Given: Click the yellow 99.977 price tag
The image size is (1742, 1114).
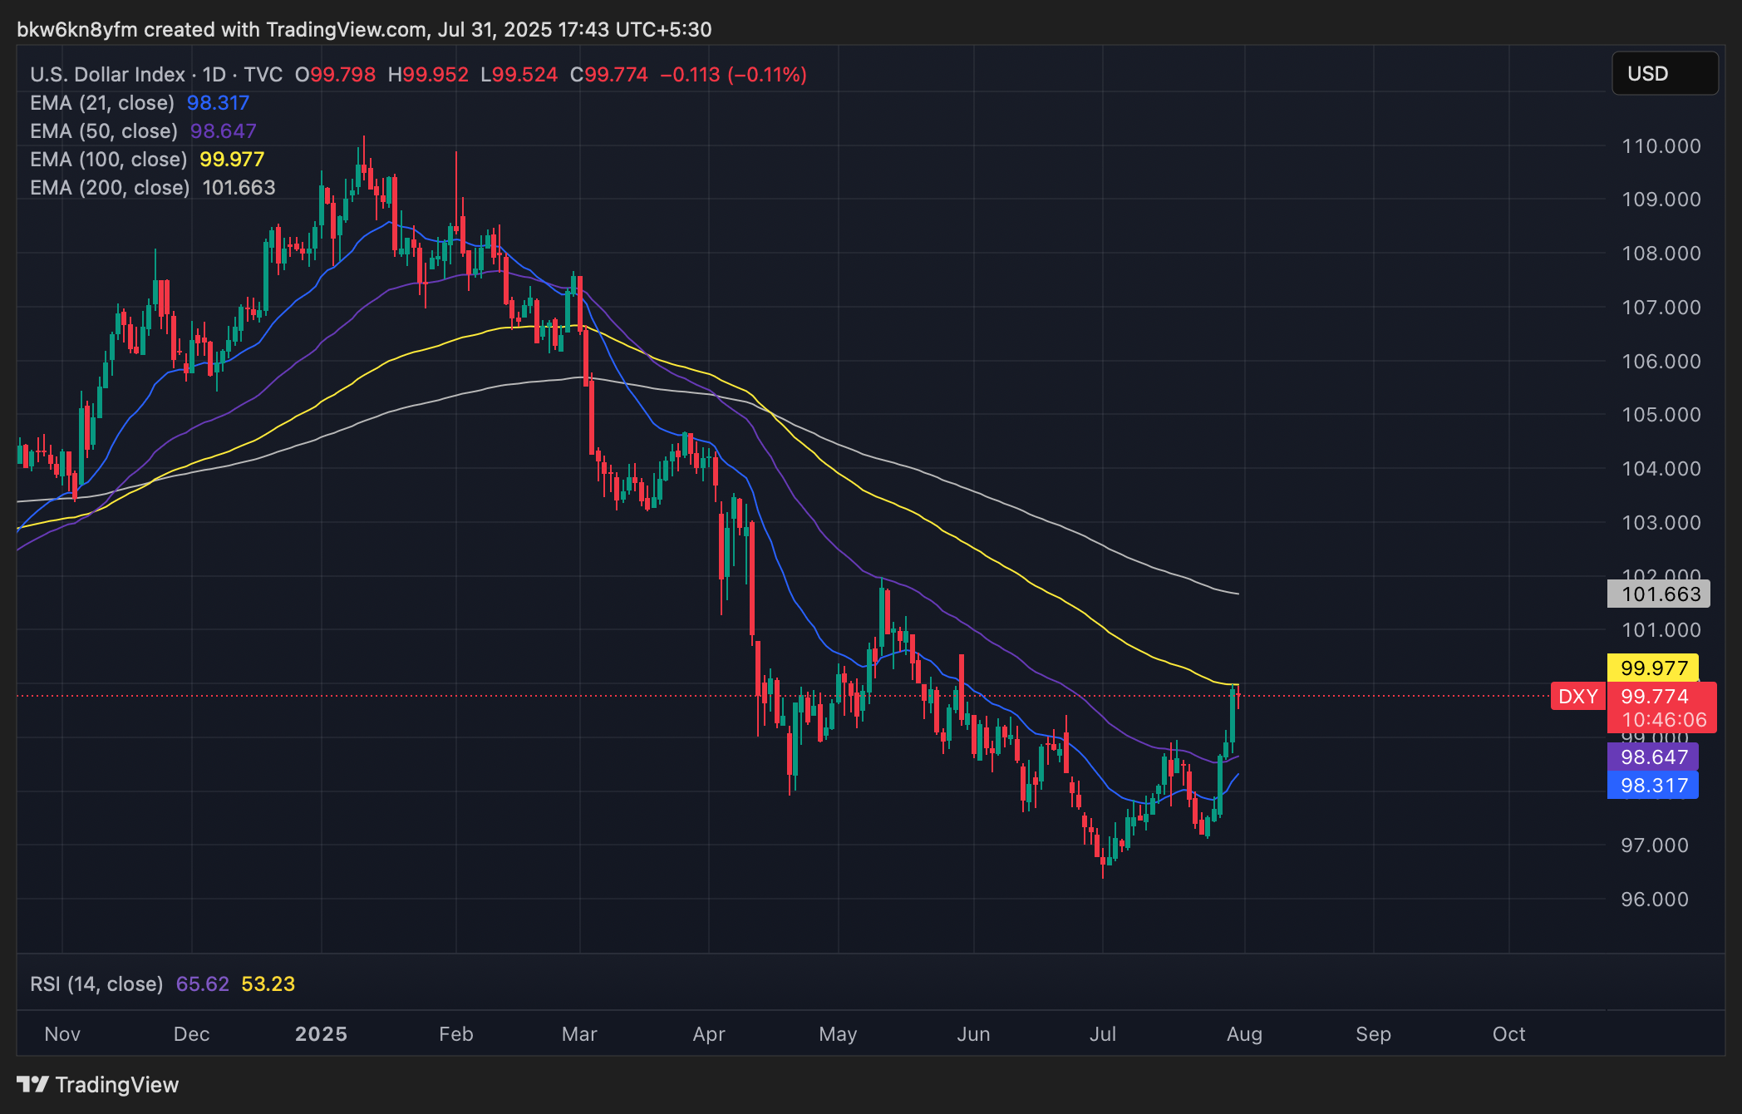Looking at the screenshot, I should point(1653,668).
